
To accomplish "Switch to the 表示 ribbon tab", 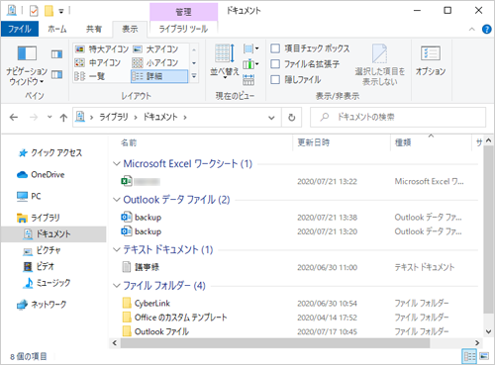I will point(130,29).
